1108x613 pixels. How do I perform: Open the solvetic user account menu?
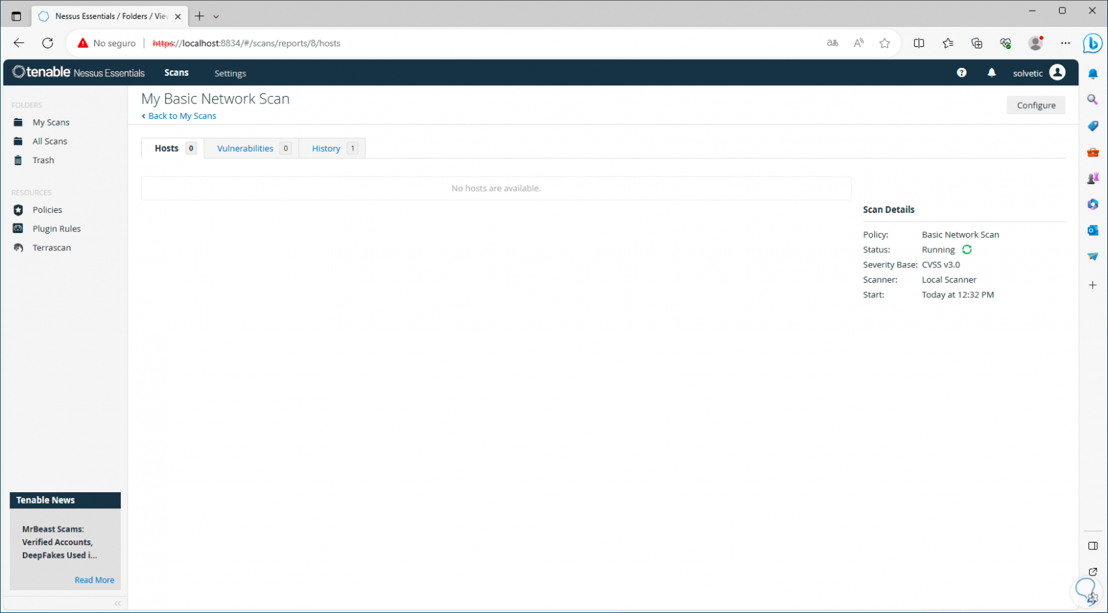point(1039,73)
